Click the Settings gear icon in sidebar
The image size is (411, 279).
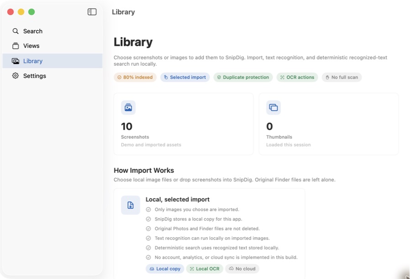coord(16,76)
